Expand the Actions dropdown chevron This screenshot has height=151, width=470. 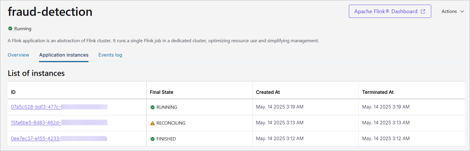[x=462, y=11]
